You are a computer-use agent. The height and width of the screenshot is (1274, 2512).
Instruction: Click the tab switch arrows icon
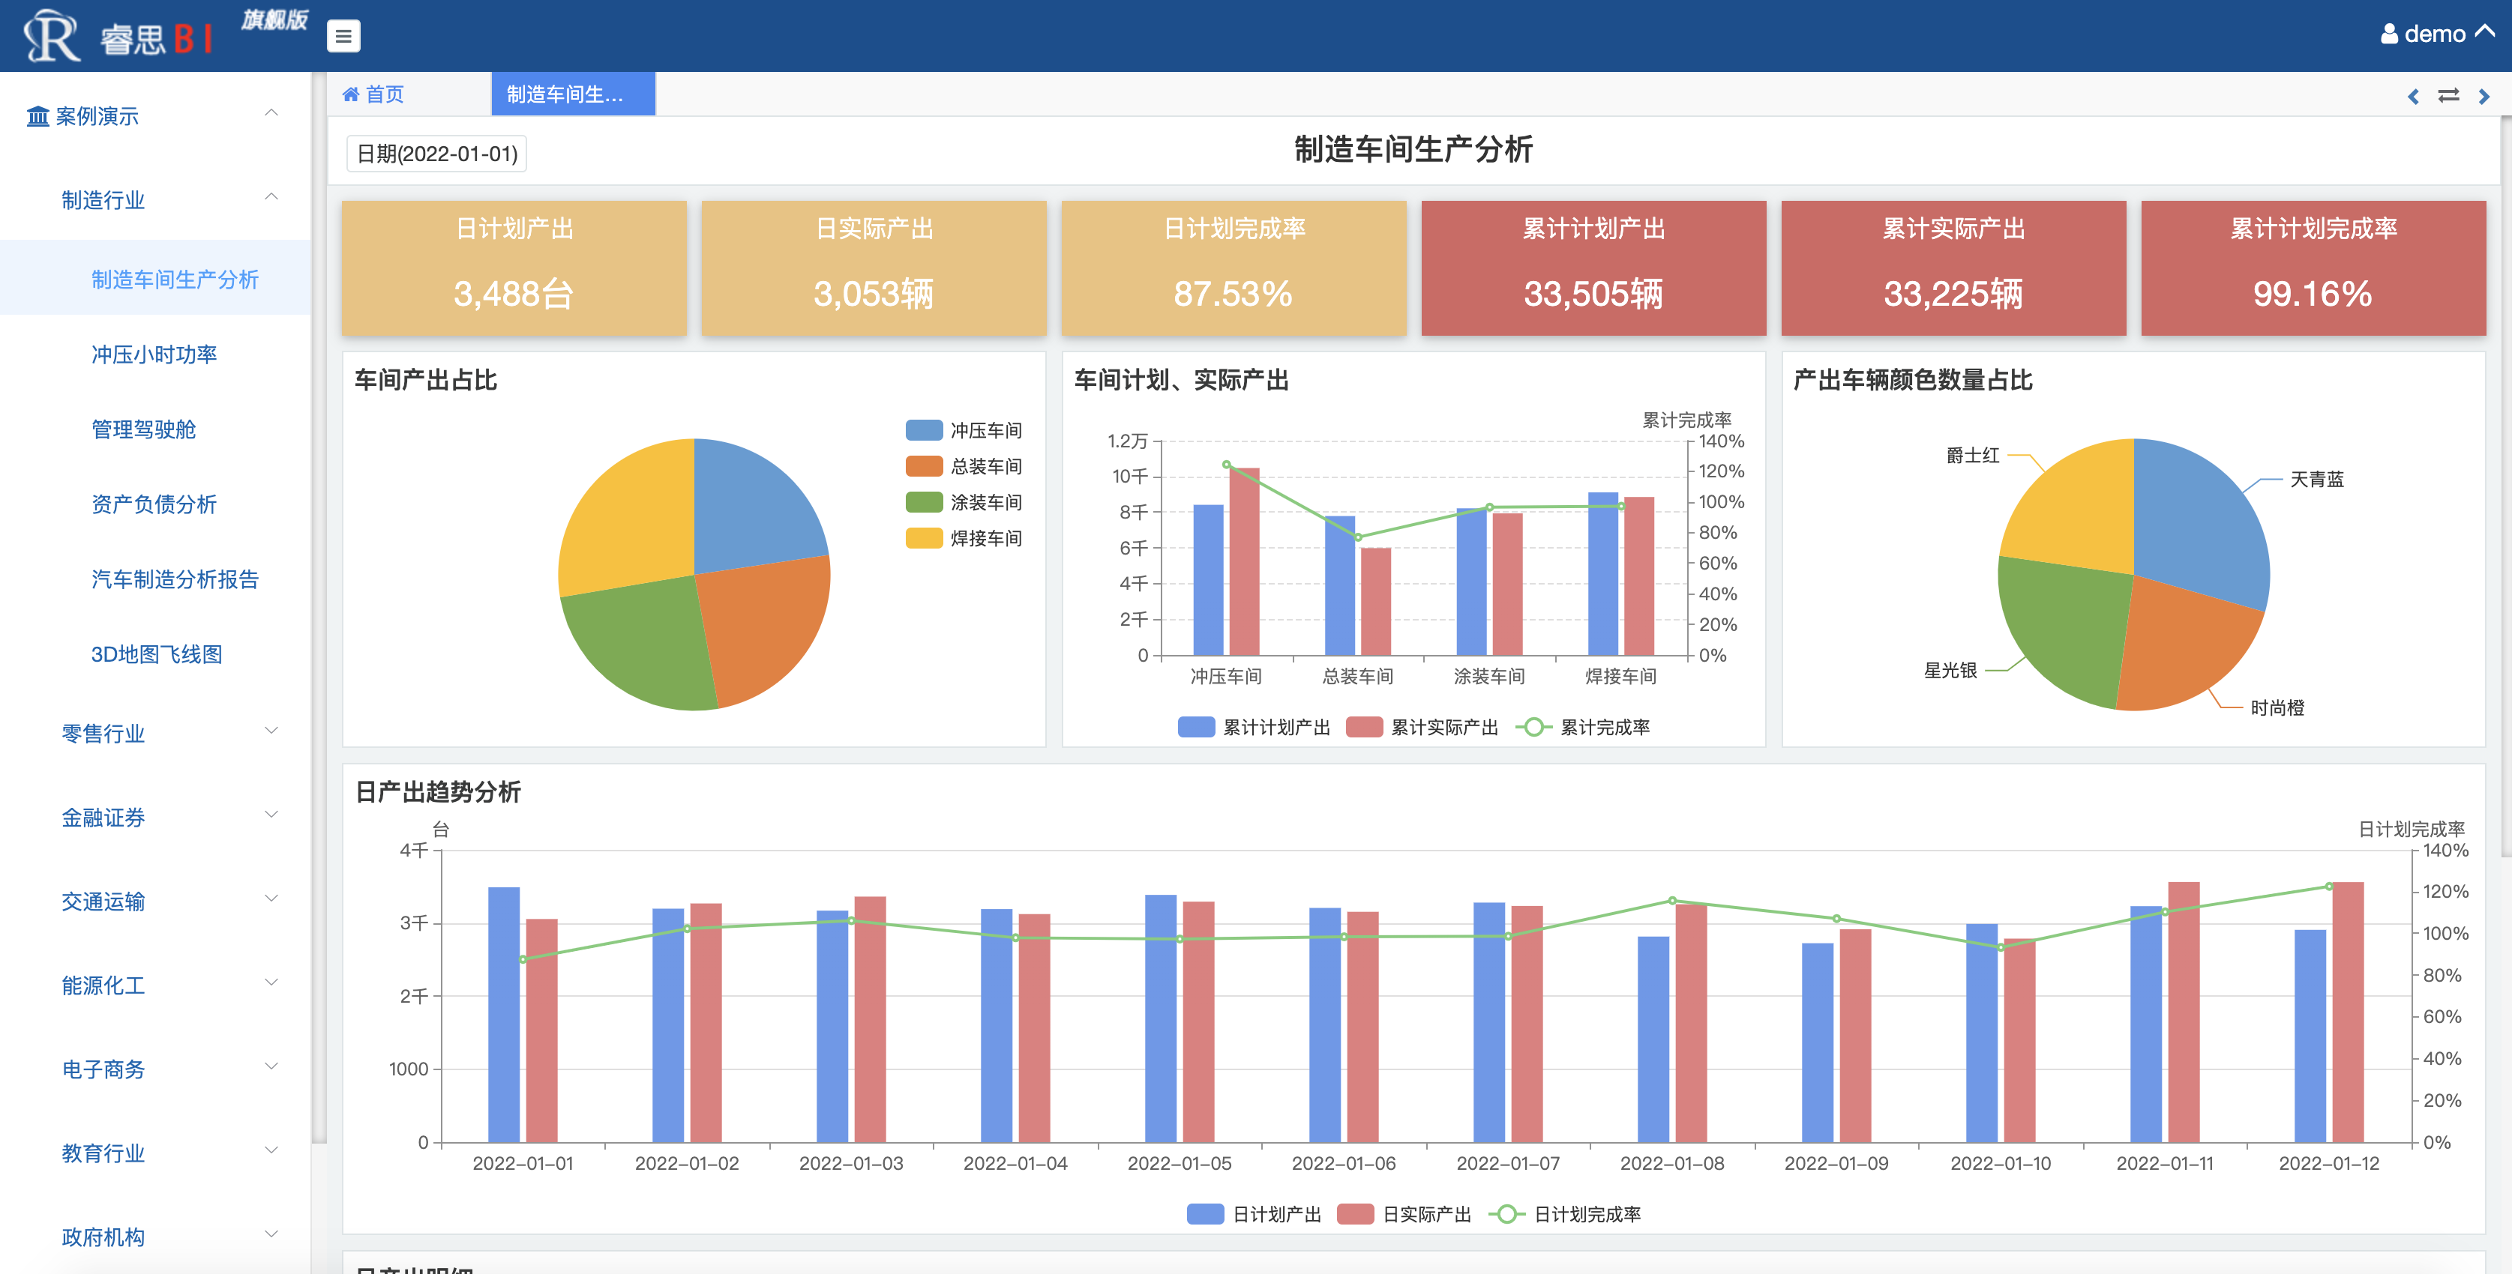tap(2448, 95)
